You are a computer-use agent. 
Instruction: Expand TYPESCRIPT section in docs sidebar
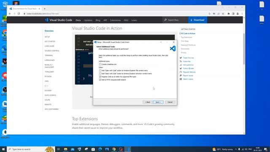point(49,72)
